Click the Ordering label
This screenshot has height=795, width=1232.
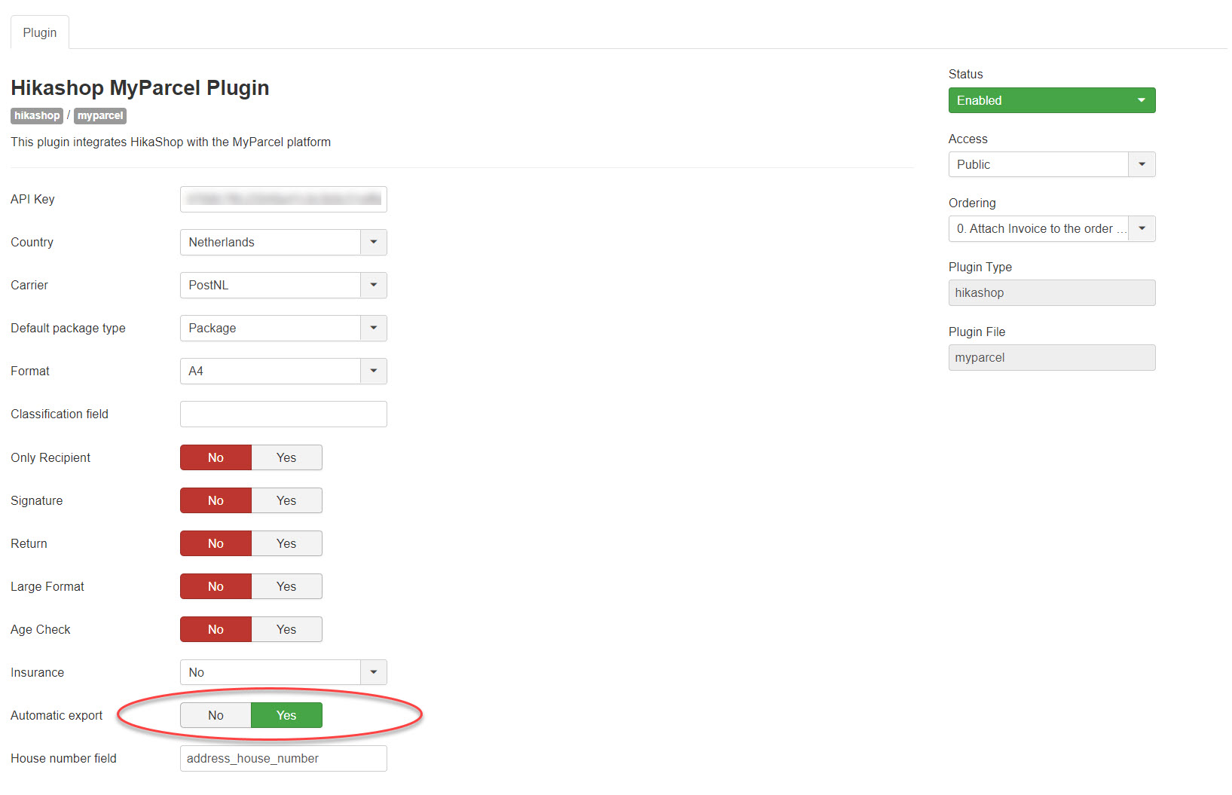(972, 203)
